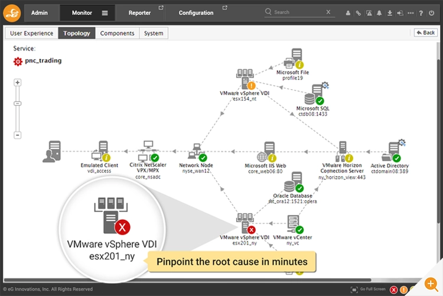Click the Back button
Screen dimensions: 443x296
(x=425, y=32)
